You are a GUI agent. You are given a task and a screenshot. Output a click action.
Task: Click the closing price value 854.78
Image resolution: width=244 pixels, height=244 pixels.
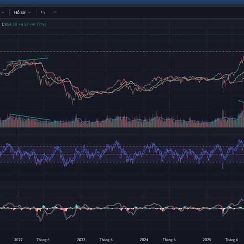(11, 24)
